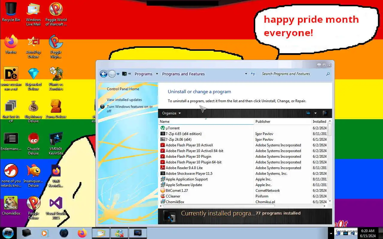Select Peggle Nights desktop icon
Image resolution: width=383 pixels, height=239 pixels.
pos(56,47)
